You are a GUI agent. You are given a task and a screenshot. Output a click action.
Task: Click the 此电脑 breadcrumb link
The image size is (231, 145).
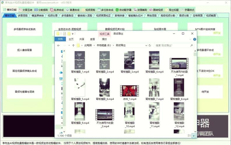tap(88, 46)
